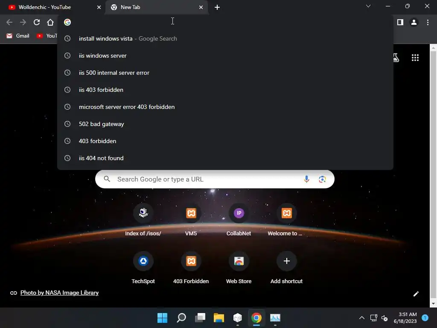Select the New Tab tab
This screenshot has height=328, width=437.
click(x=156, y=7)
